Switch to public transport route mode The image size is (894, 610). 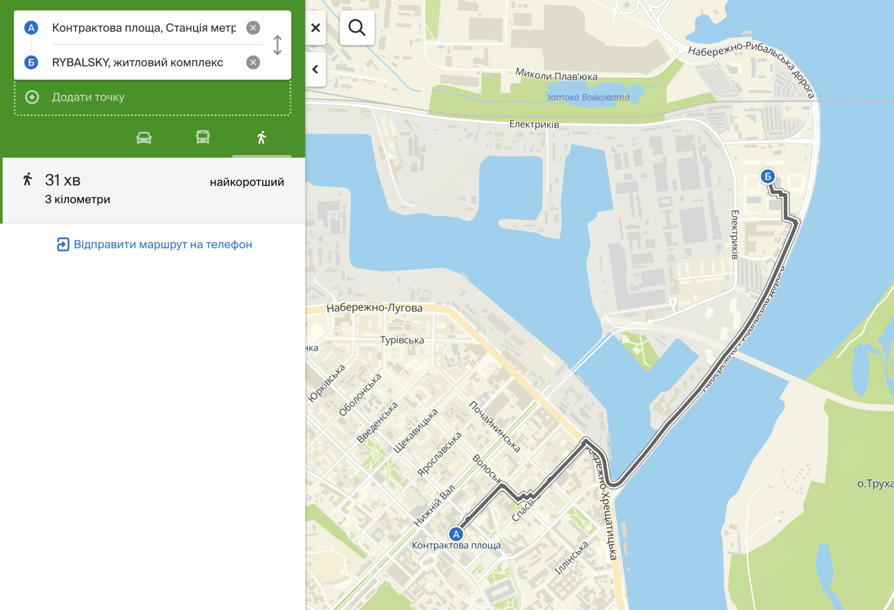[x=203, y=138]
